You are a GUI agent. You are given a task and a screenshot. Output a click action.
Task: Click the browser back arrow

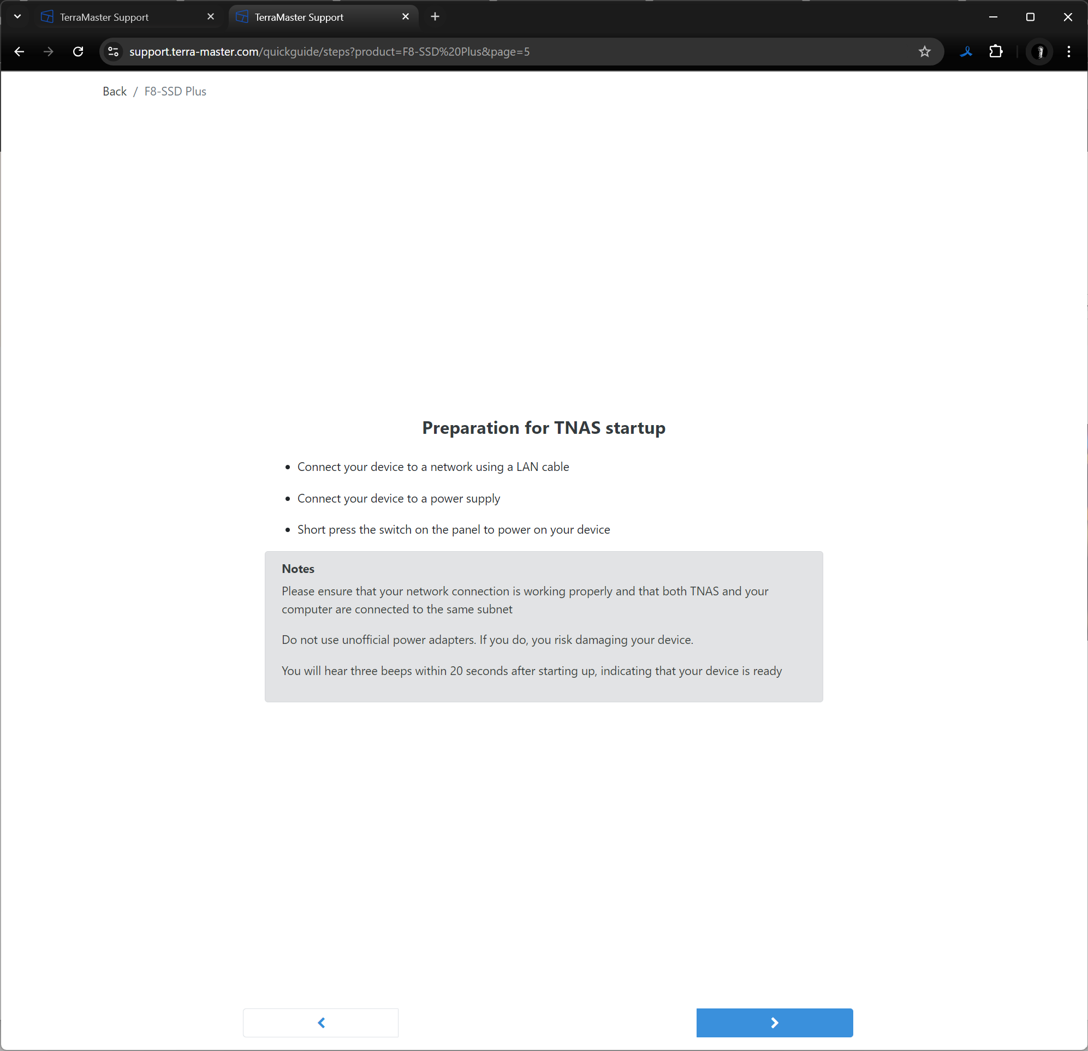(x=20, y=52)
